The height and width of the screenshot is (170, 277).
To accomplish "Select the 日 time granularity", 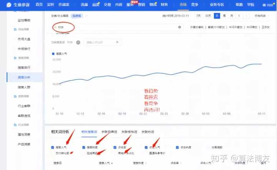I will (217, 16).
